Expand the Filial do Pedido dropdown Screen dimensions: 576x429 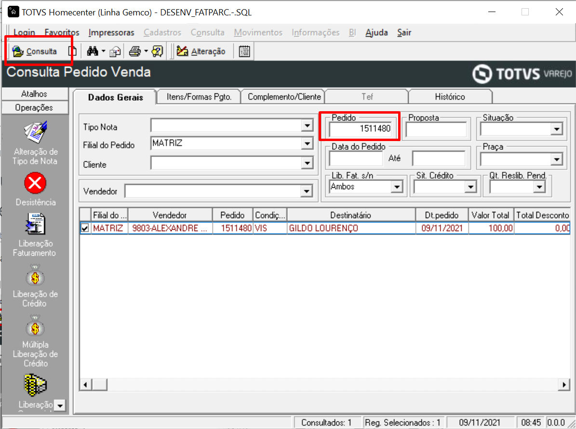click(x=307, y=143)
